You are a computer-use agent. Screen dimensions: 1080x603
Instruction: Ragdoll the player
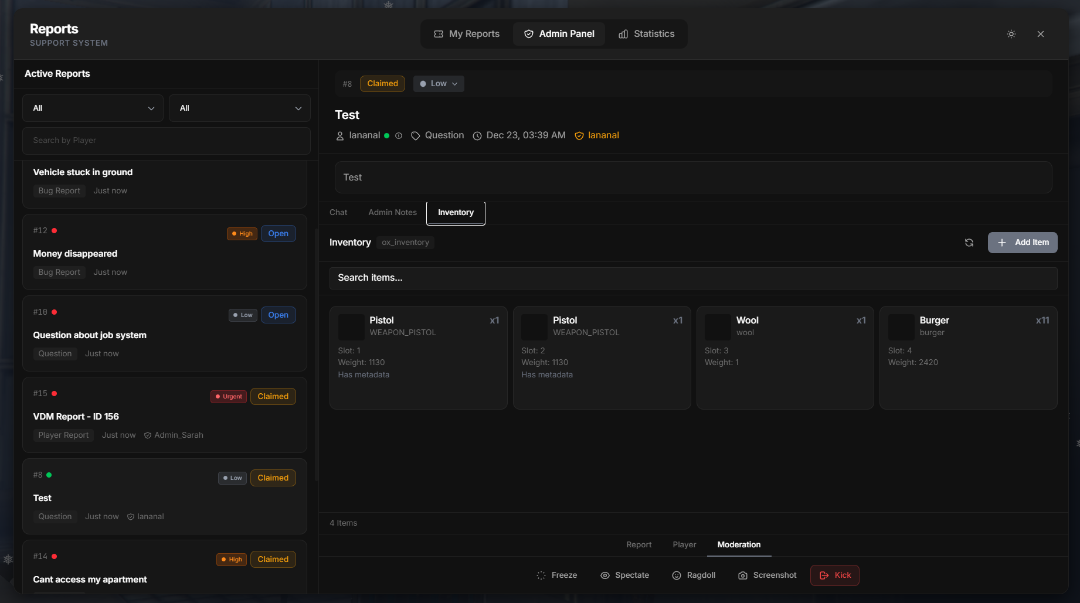tap(694, 575)
